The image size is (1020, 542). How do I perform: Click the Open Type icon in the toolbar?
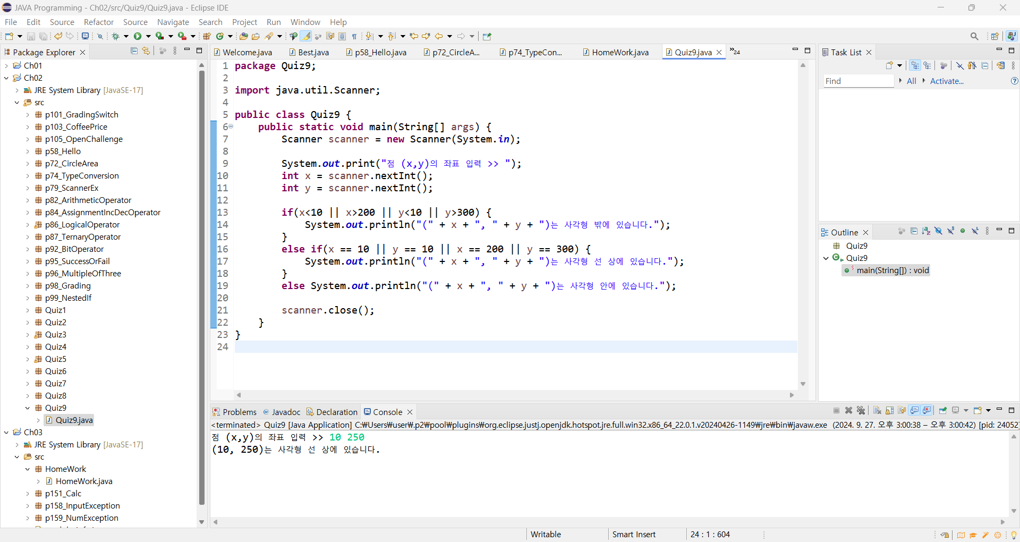pos(243,36)
